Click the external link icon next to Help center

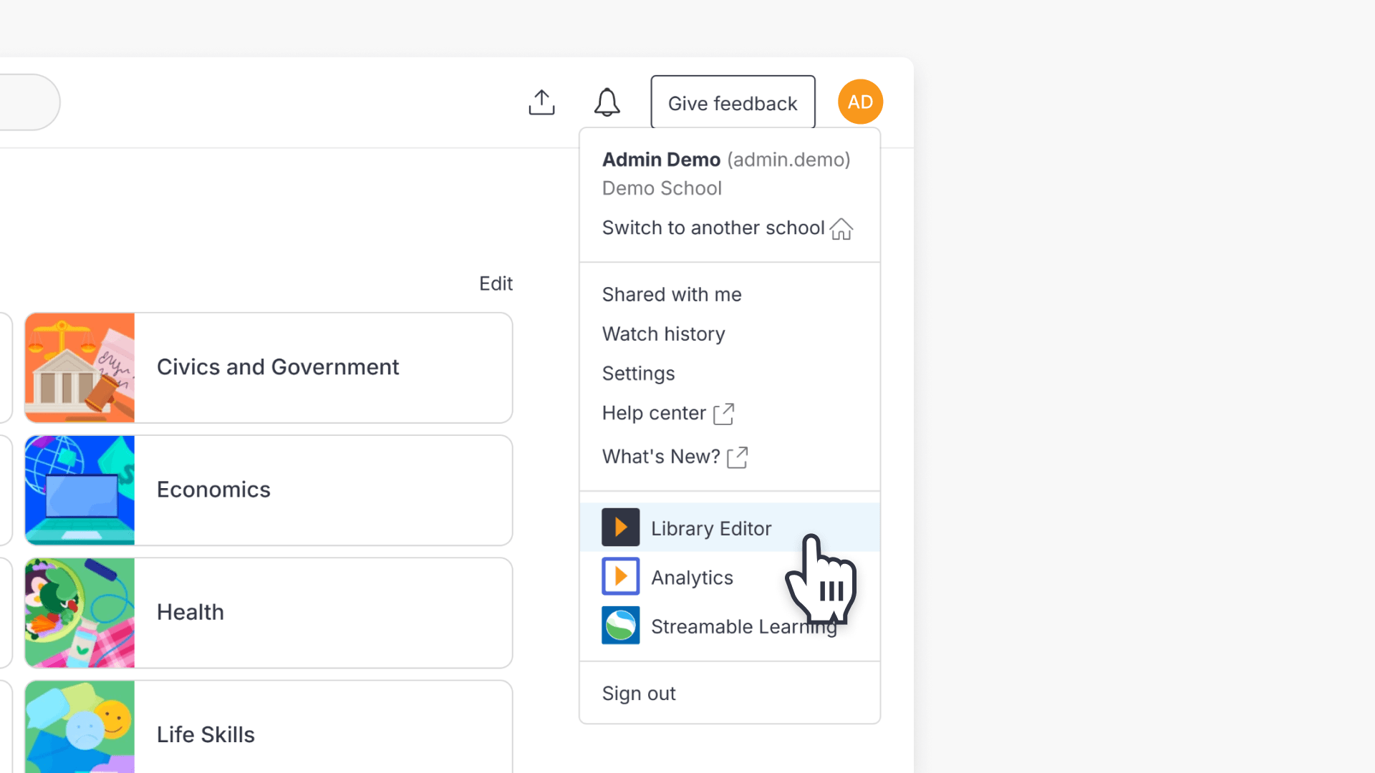click(x=724, y=414)
